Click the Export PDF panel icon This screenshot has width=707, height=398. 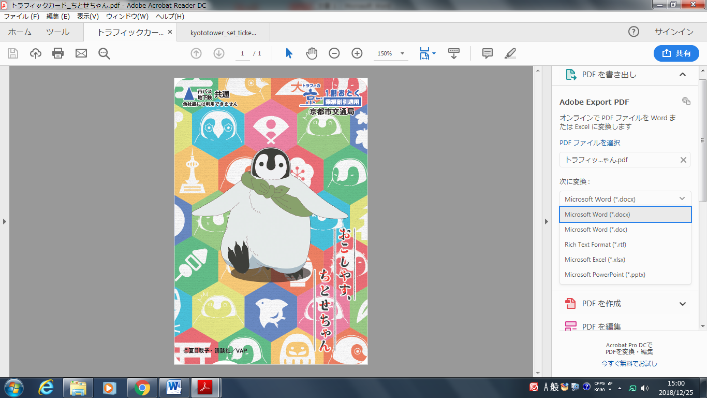click(x=571, y=75)
